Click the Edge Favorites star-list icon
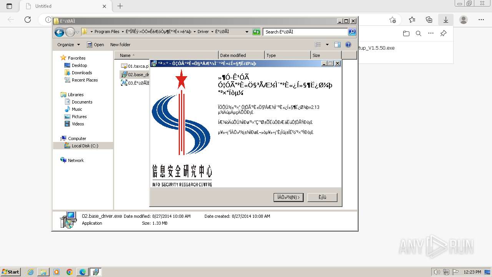This screenshot has height=277, width=492. 412,20
